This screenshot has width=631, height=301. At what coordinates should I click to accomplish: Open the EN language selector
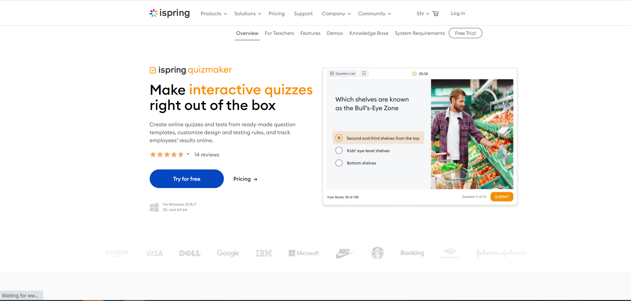(x=423, y=14)
